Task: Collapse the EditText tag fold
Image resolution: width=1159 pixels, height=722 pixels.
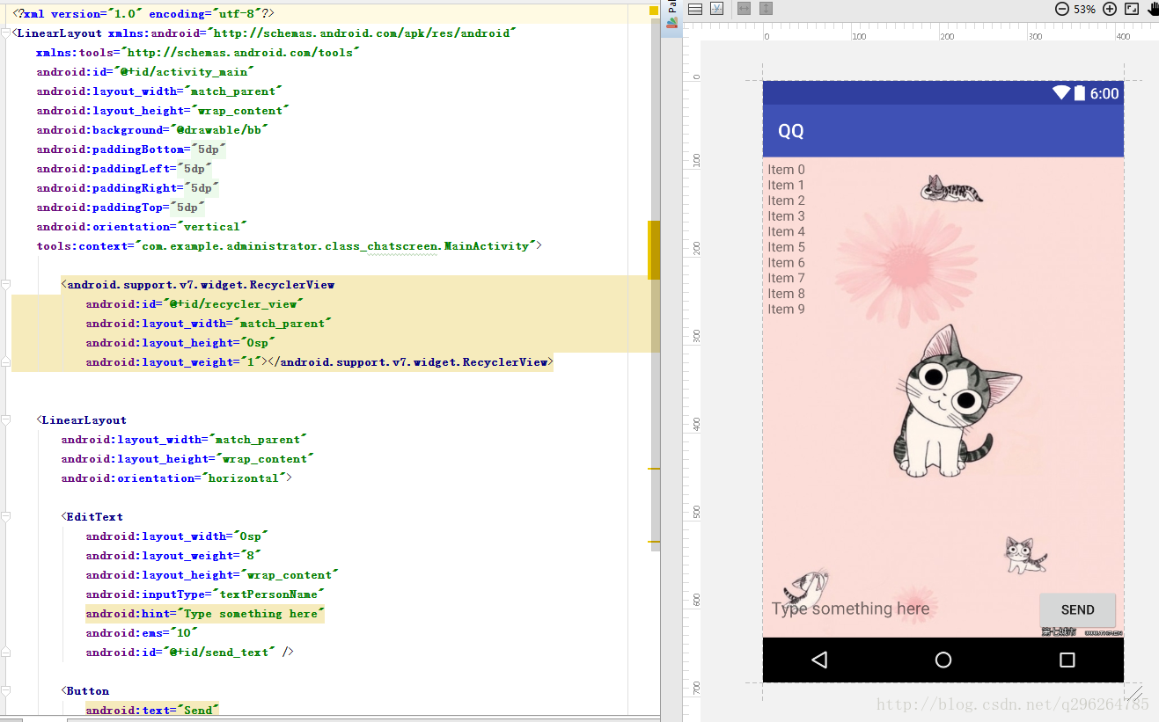Action: pyautogui.click(x=5, y=517)
